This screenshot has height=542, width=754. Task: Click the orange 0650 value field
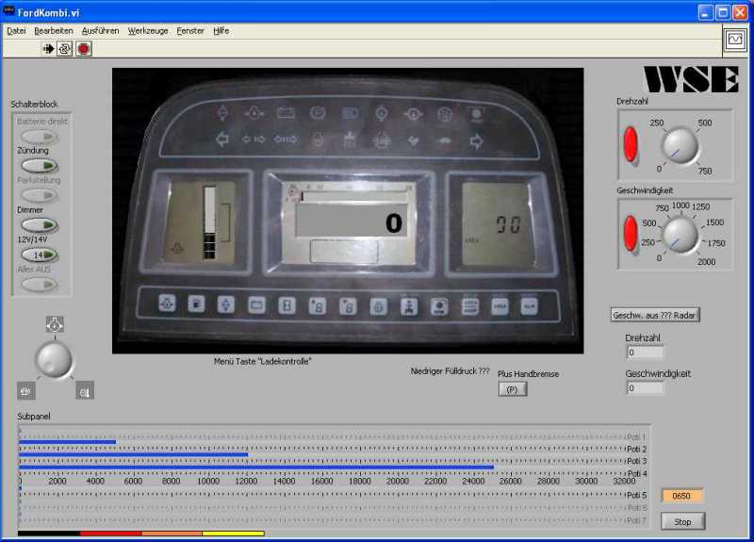(681, 496)
